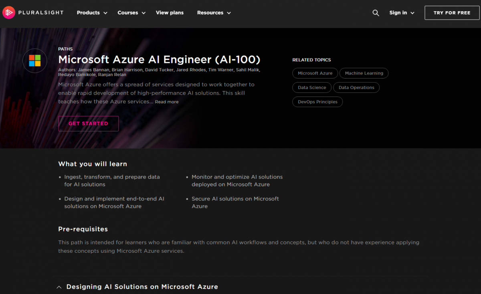Select the Machine Learning topic tag
This screenshot has width=481, height=294.
pyautogui.click(x=364, y=73)
